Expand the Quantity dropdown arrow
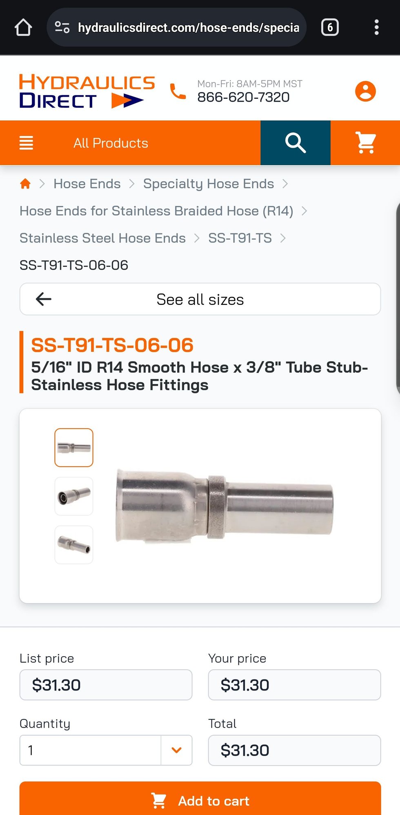Screen dimensions: 400x815 coord(176,750)
